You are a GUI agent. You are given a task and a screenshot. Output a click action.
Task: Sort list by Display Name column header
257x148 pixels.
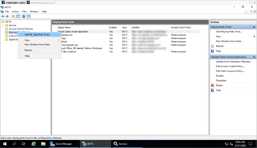tap(64, 27)
